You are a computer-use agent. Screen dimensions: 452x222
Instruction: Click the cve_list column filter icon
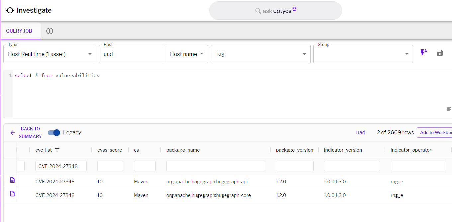pyautogui.click(x=57, y=150)
